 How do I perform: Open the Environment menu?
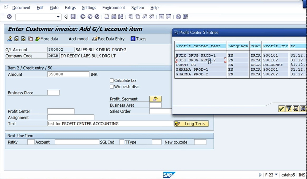click(x=114, y=8)
